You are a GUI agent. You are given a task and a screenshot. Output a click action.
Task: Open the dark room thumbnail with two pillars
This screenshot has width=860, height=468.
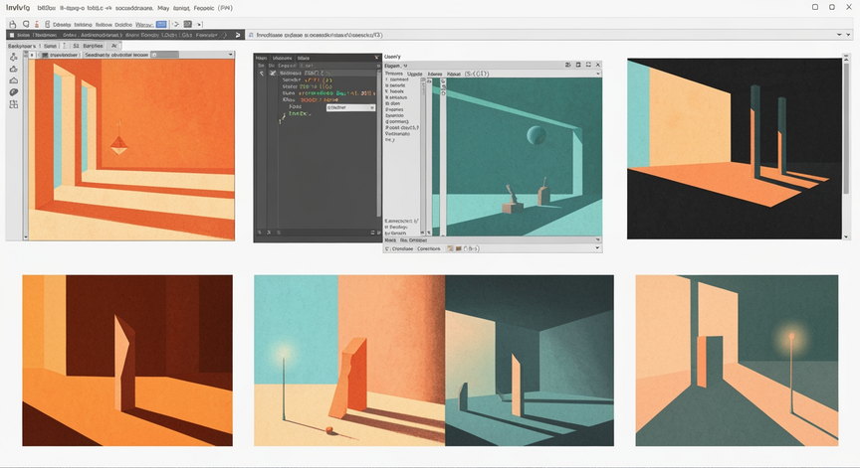tap(734, 148)
